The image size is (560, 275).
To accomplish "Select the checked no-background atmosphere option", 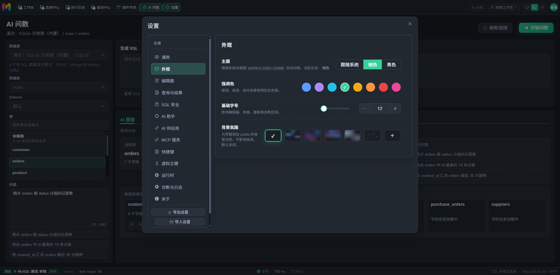I will (273, 136).
